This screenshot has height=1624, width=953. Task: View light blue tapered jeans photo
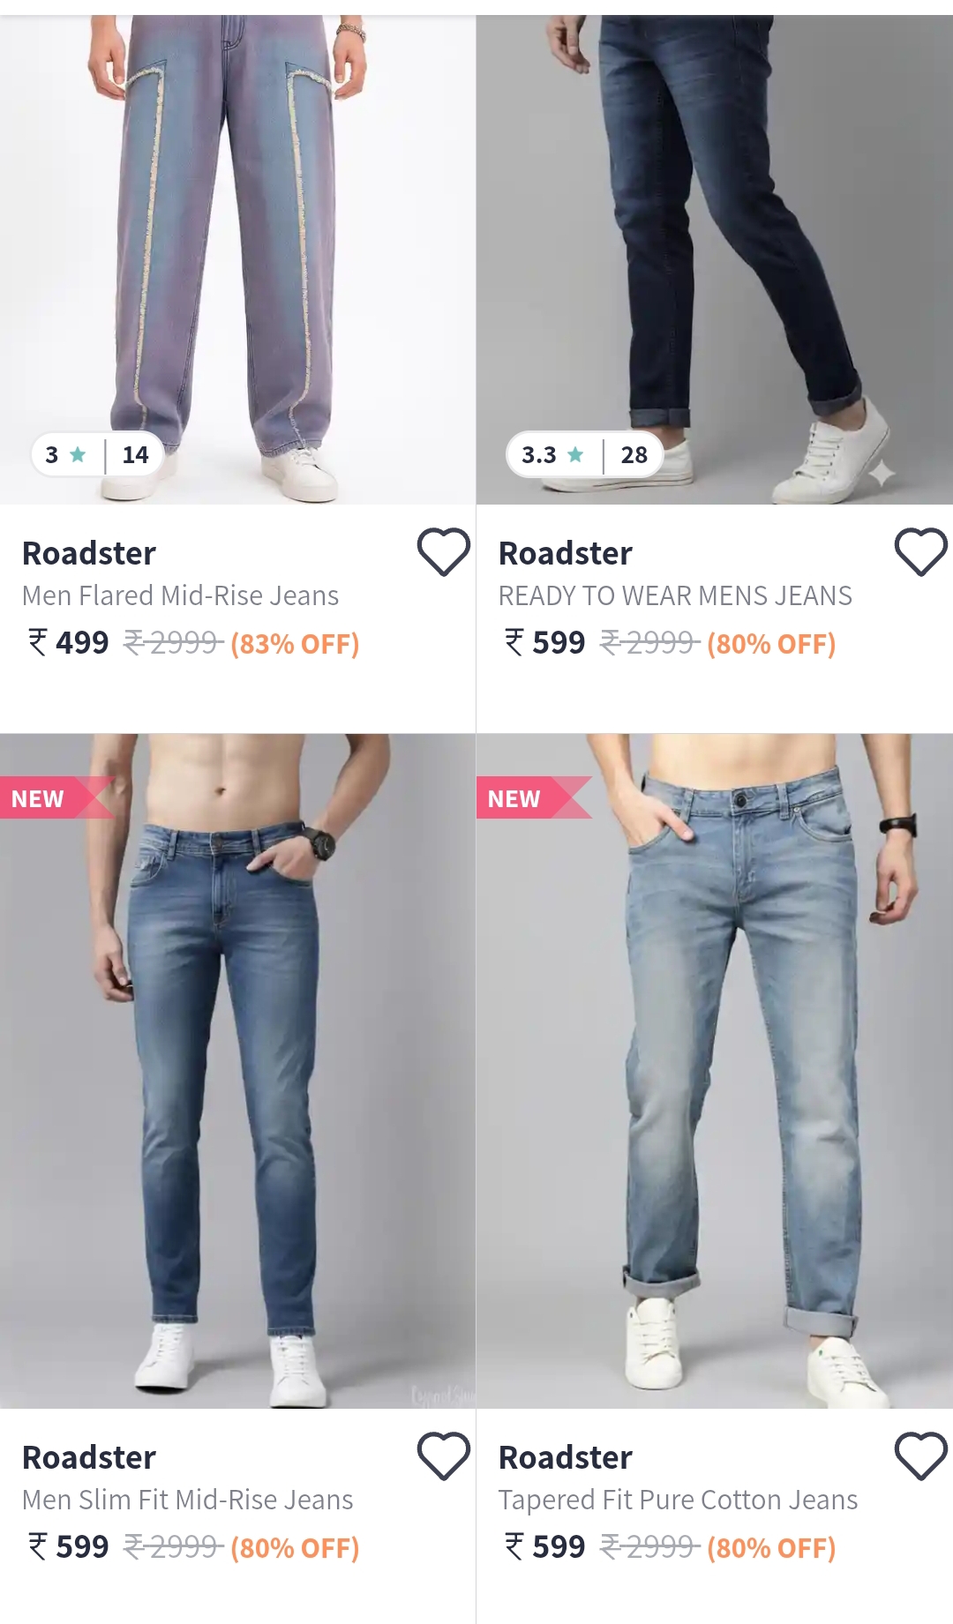(715, 1071)
